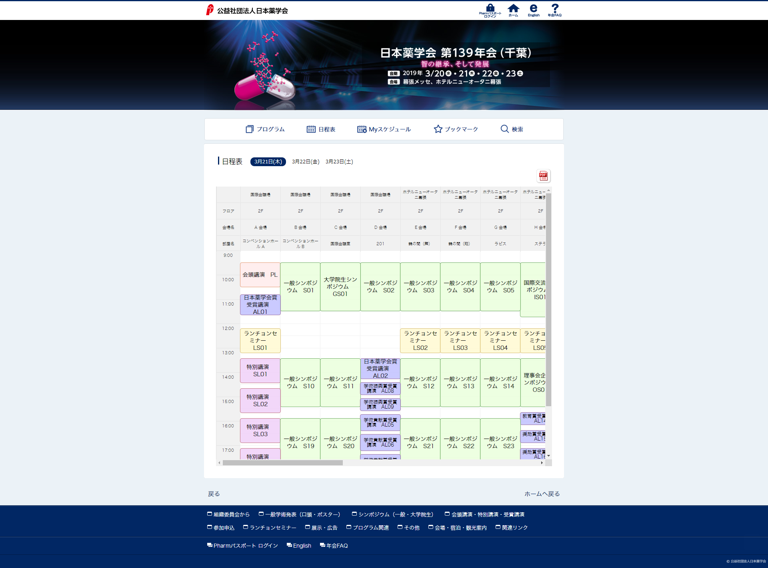Click the right arrow of the horizontal scrollbar
The width and height of the screenshot is (768, 568).
[x=542, y=463]
